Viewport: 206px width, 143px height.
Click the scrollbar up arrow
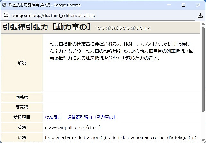click(x=203, y=24)
